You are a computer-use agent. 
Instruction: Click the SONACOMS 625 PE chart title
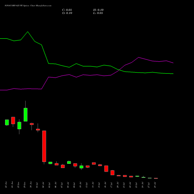[28, 6]
